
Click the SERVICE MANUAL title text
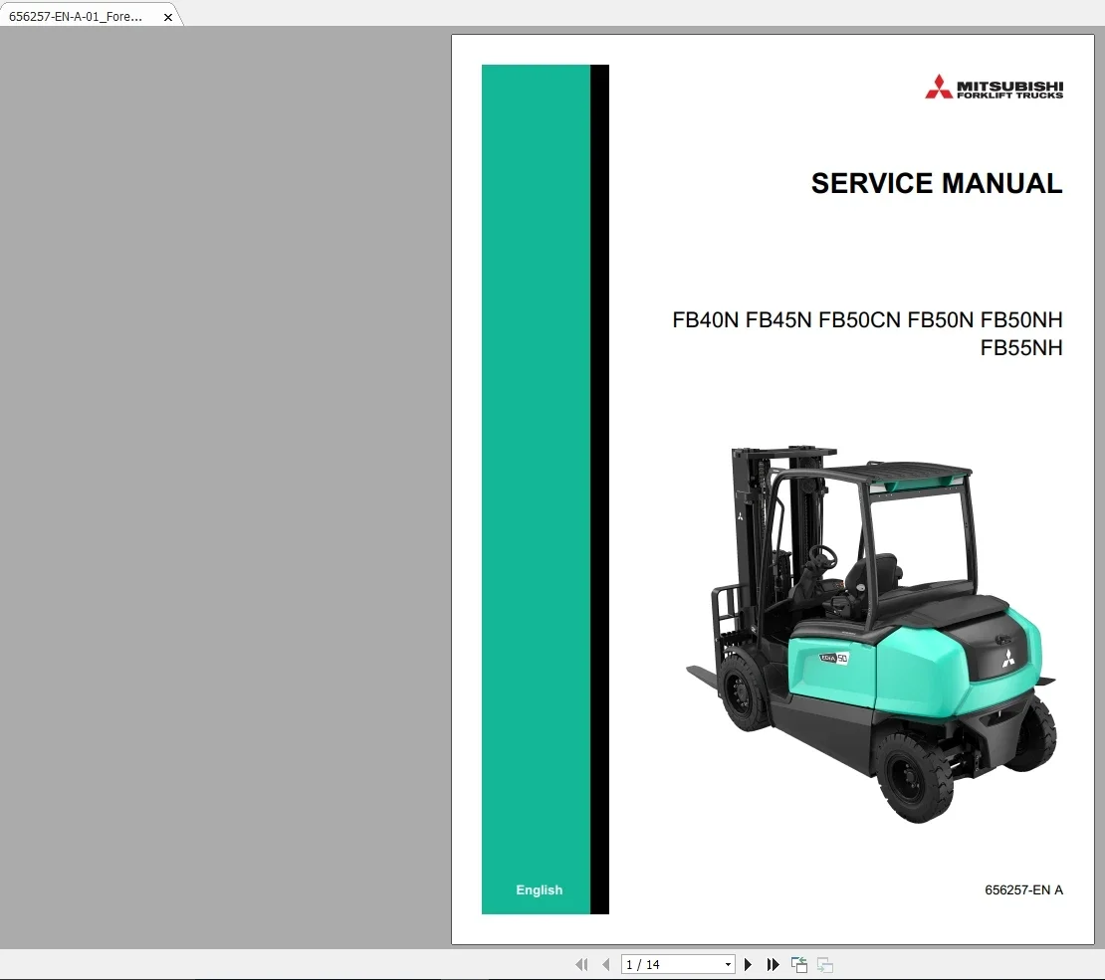(x=937, y=183)
